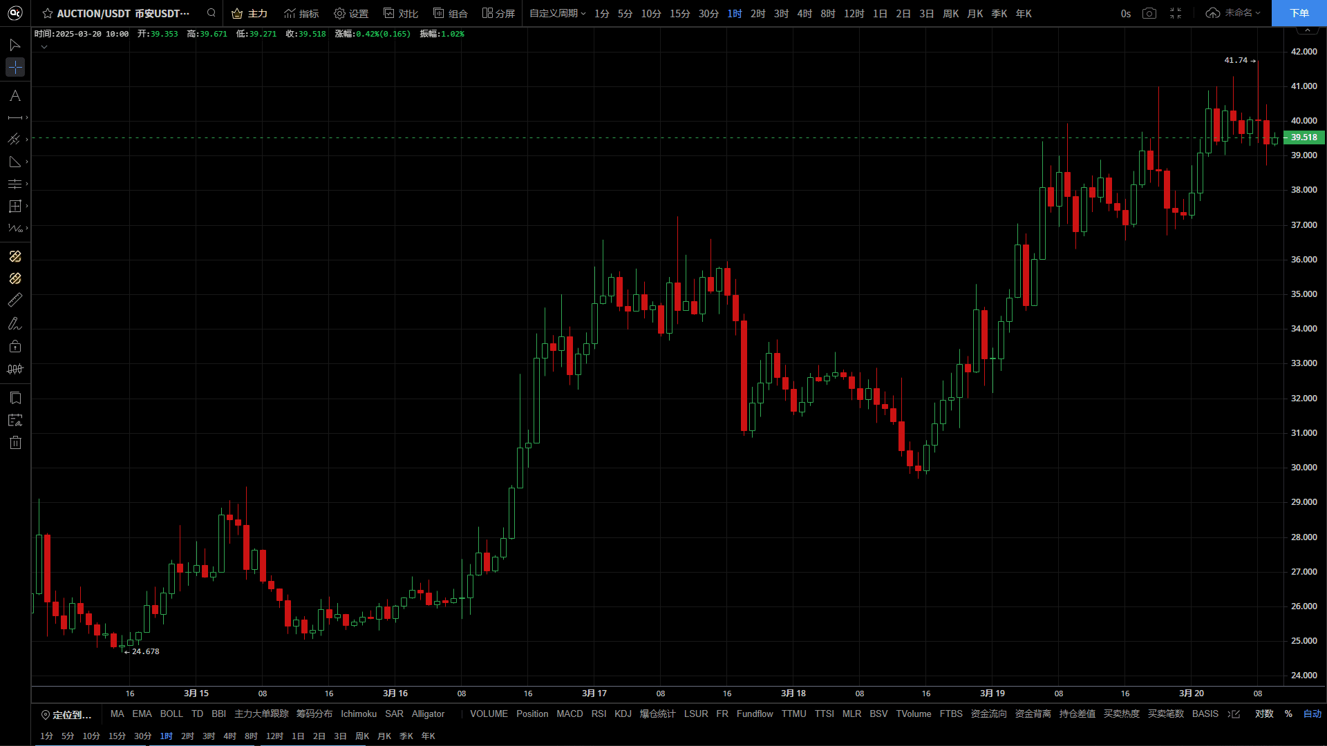Viewport: 1327px width, 746px height.
Task: Select the ruler measure tool
Action: pos(15,300)
